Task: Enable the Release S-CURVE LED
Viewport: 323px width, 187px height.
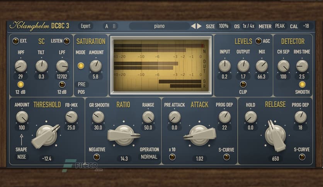Action: [x=302, y=157]
